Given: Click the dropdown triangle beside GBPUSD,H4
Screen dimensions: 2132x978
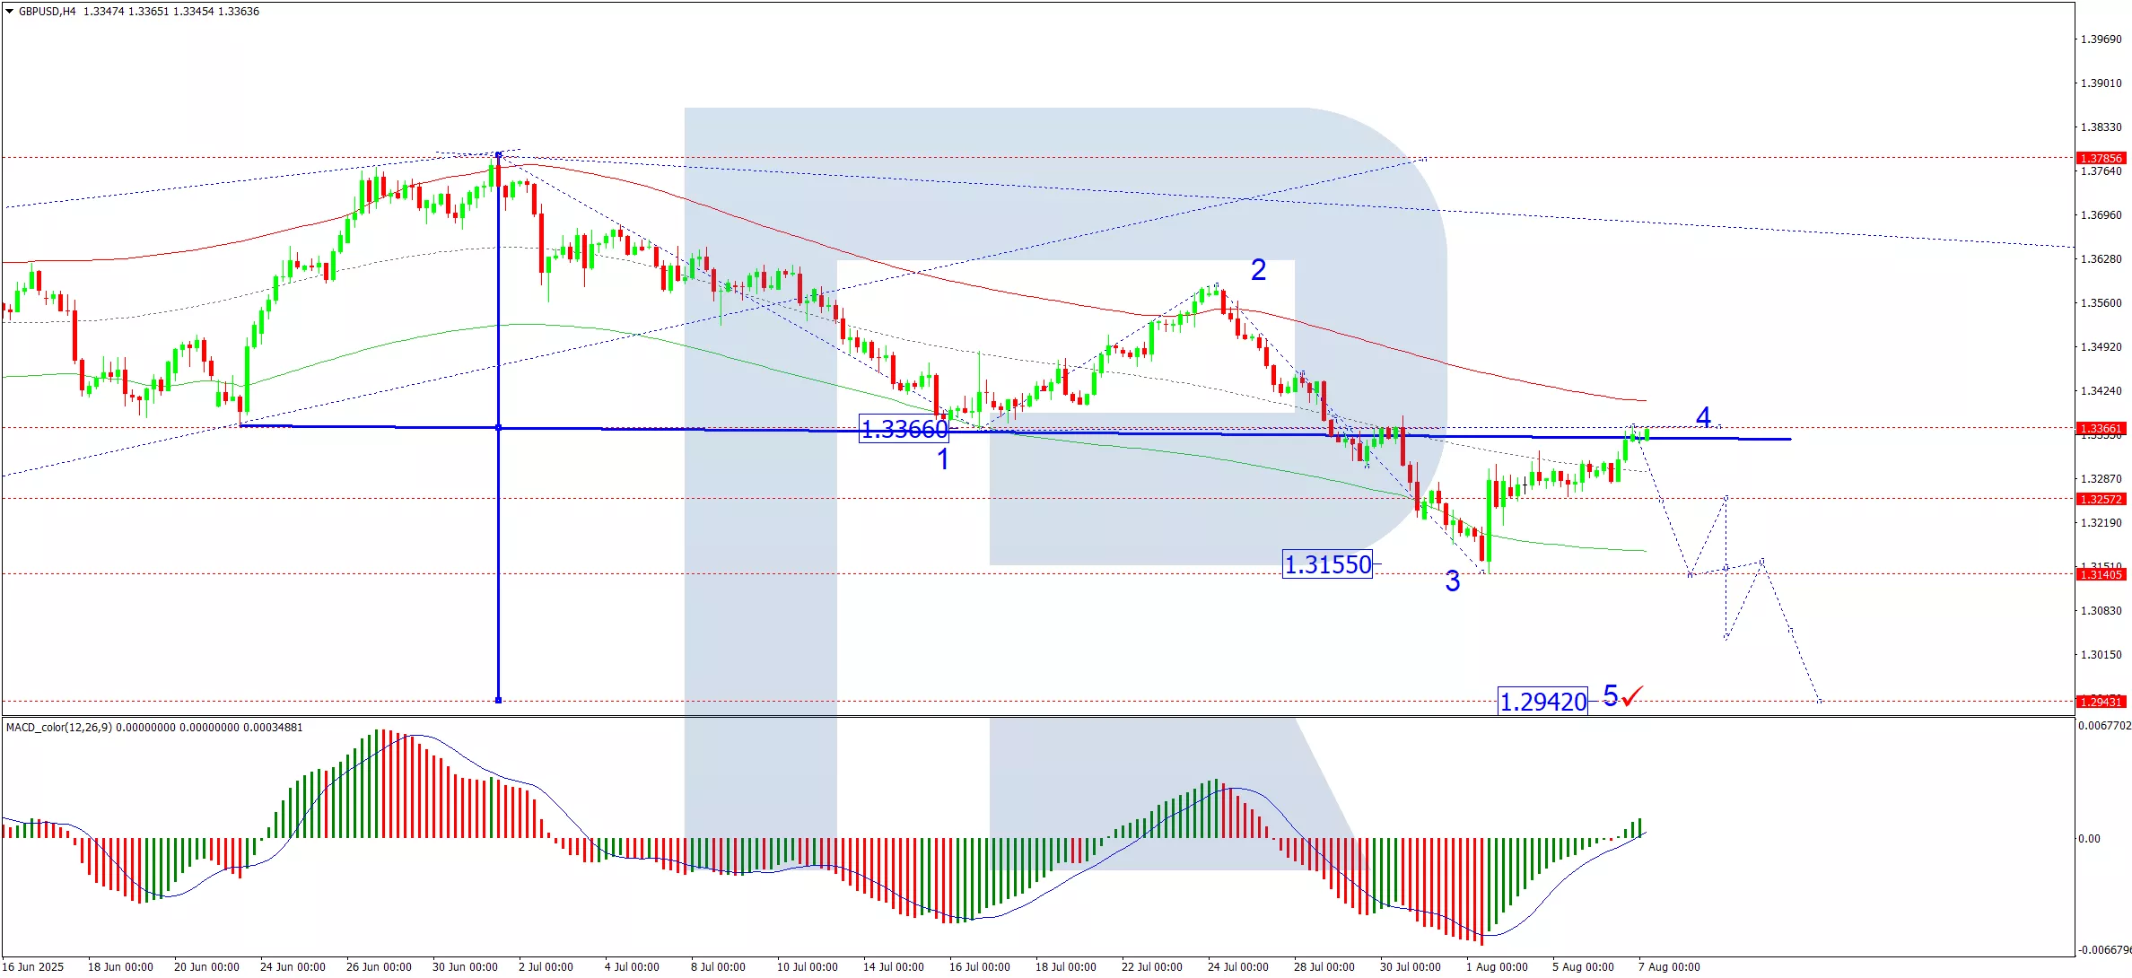Looking at the screenshot, I should click(10, 12).
